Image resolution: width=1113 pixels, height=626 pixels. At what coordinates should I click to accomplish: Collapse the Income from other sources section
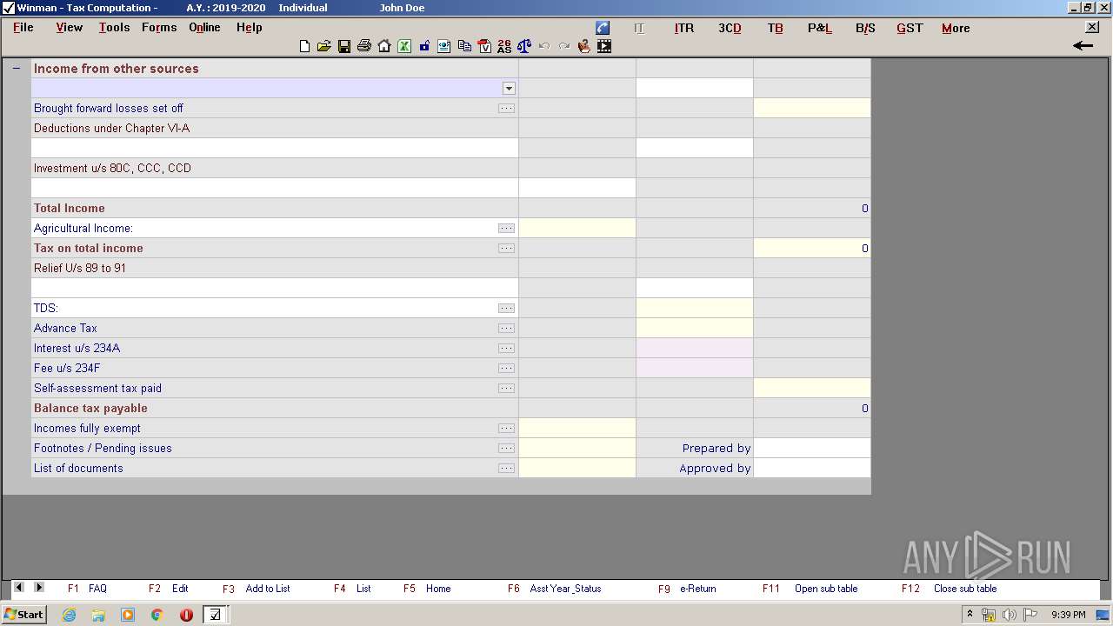click(16, 68)
